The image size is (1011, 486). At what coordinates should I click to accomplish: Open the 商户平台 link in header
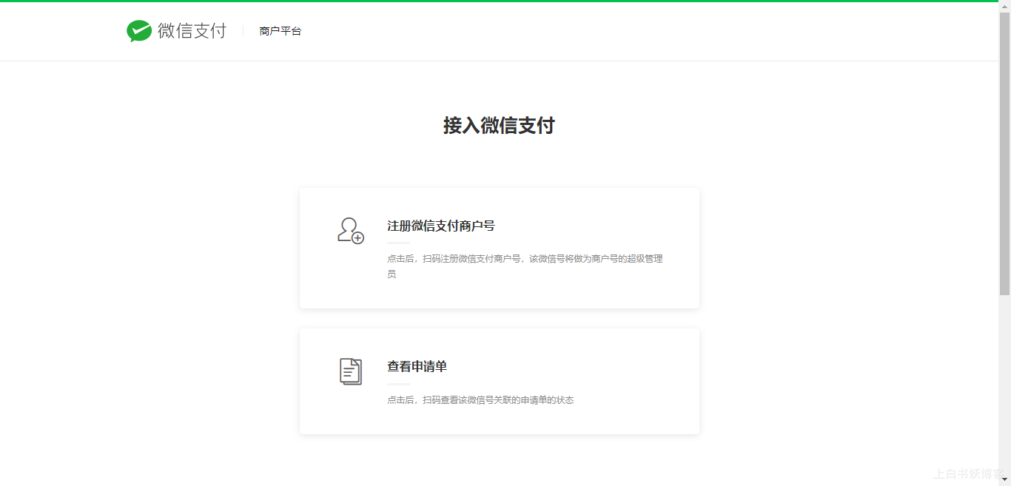tap(281, 31)
